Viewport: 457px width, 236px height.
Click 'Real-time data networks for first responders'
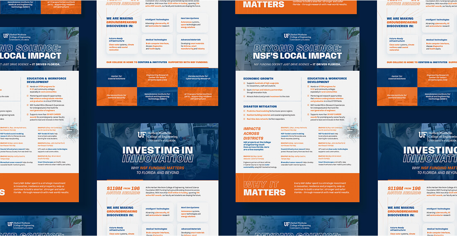[x=266, y=119]
